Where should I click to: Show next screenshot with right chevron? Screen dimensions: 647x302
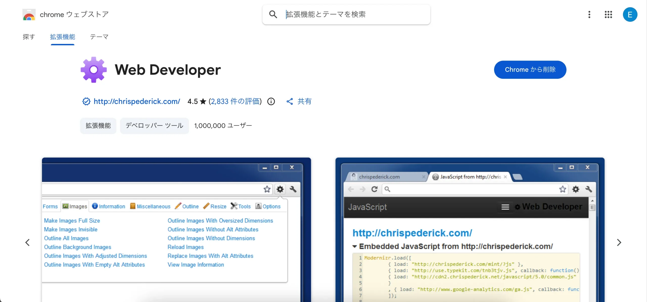619,242
